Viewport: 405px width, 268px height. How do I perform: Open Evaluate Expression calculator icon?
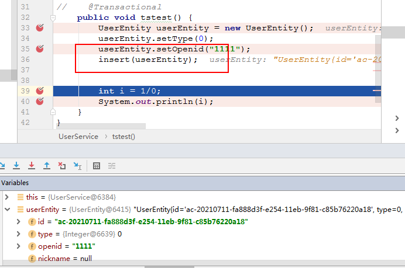tap(97, 166)
